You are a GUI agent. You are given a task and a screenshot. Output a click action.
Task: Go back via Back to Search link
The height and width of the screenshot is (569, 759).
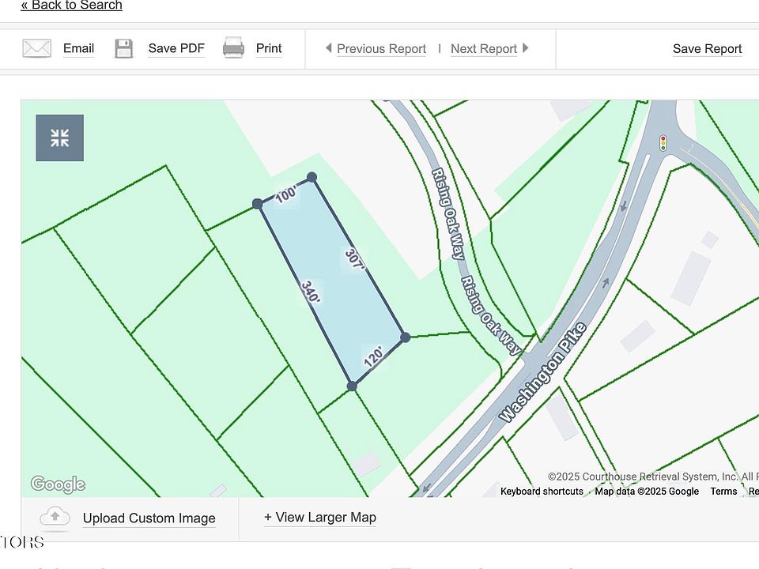point(72,6)
